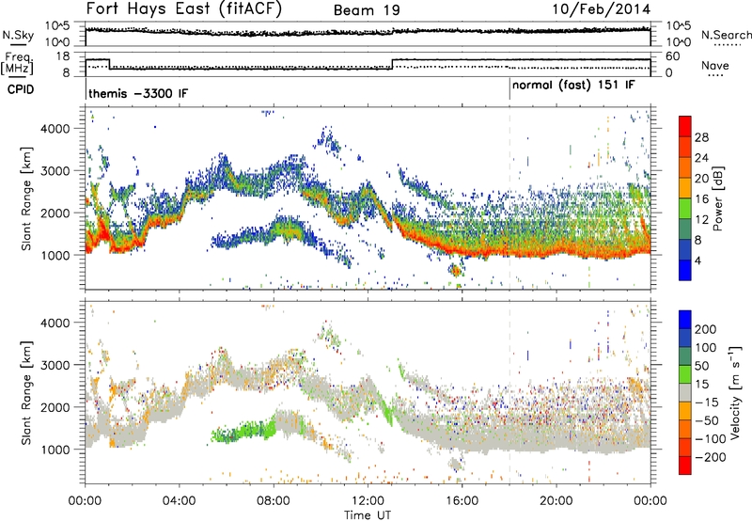Screen dimensions: 752x521
Task: Click the 'N.Sky' legend label
Action: (18, 35)
